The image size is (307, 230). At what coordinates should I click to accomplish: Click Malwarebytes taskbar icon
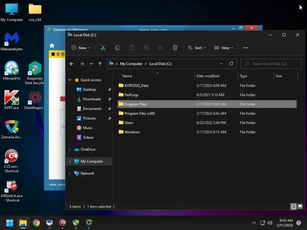(x=49, y=223)
